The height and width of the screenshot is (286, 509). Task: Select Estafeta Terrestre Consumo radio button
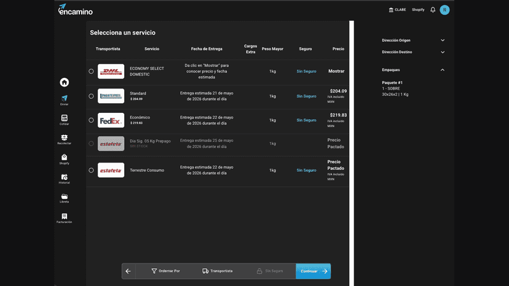click(91, 170)
